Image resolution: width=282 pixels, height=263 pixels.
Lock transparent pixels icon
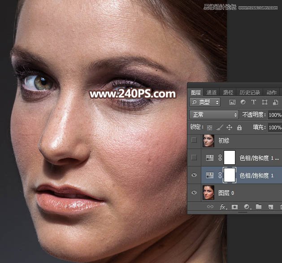[x=209, y=127]
